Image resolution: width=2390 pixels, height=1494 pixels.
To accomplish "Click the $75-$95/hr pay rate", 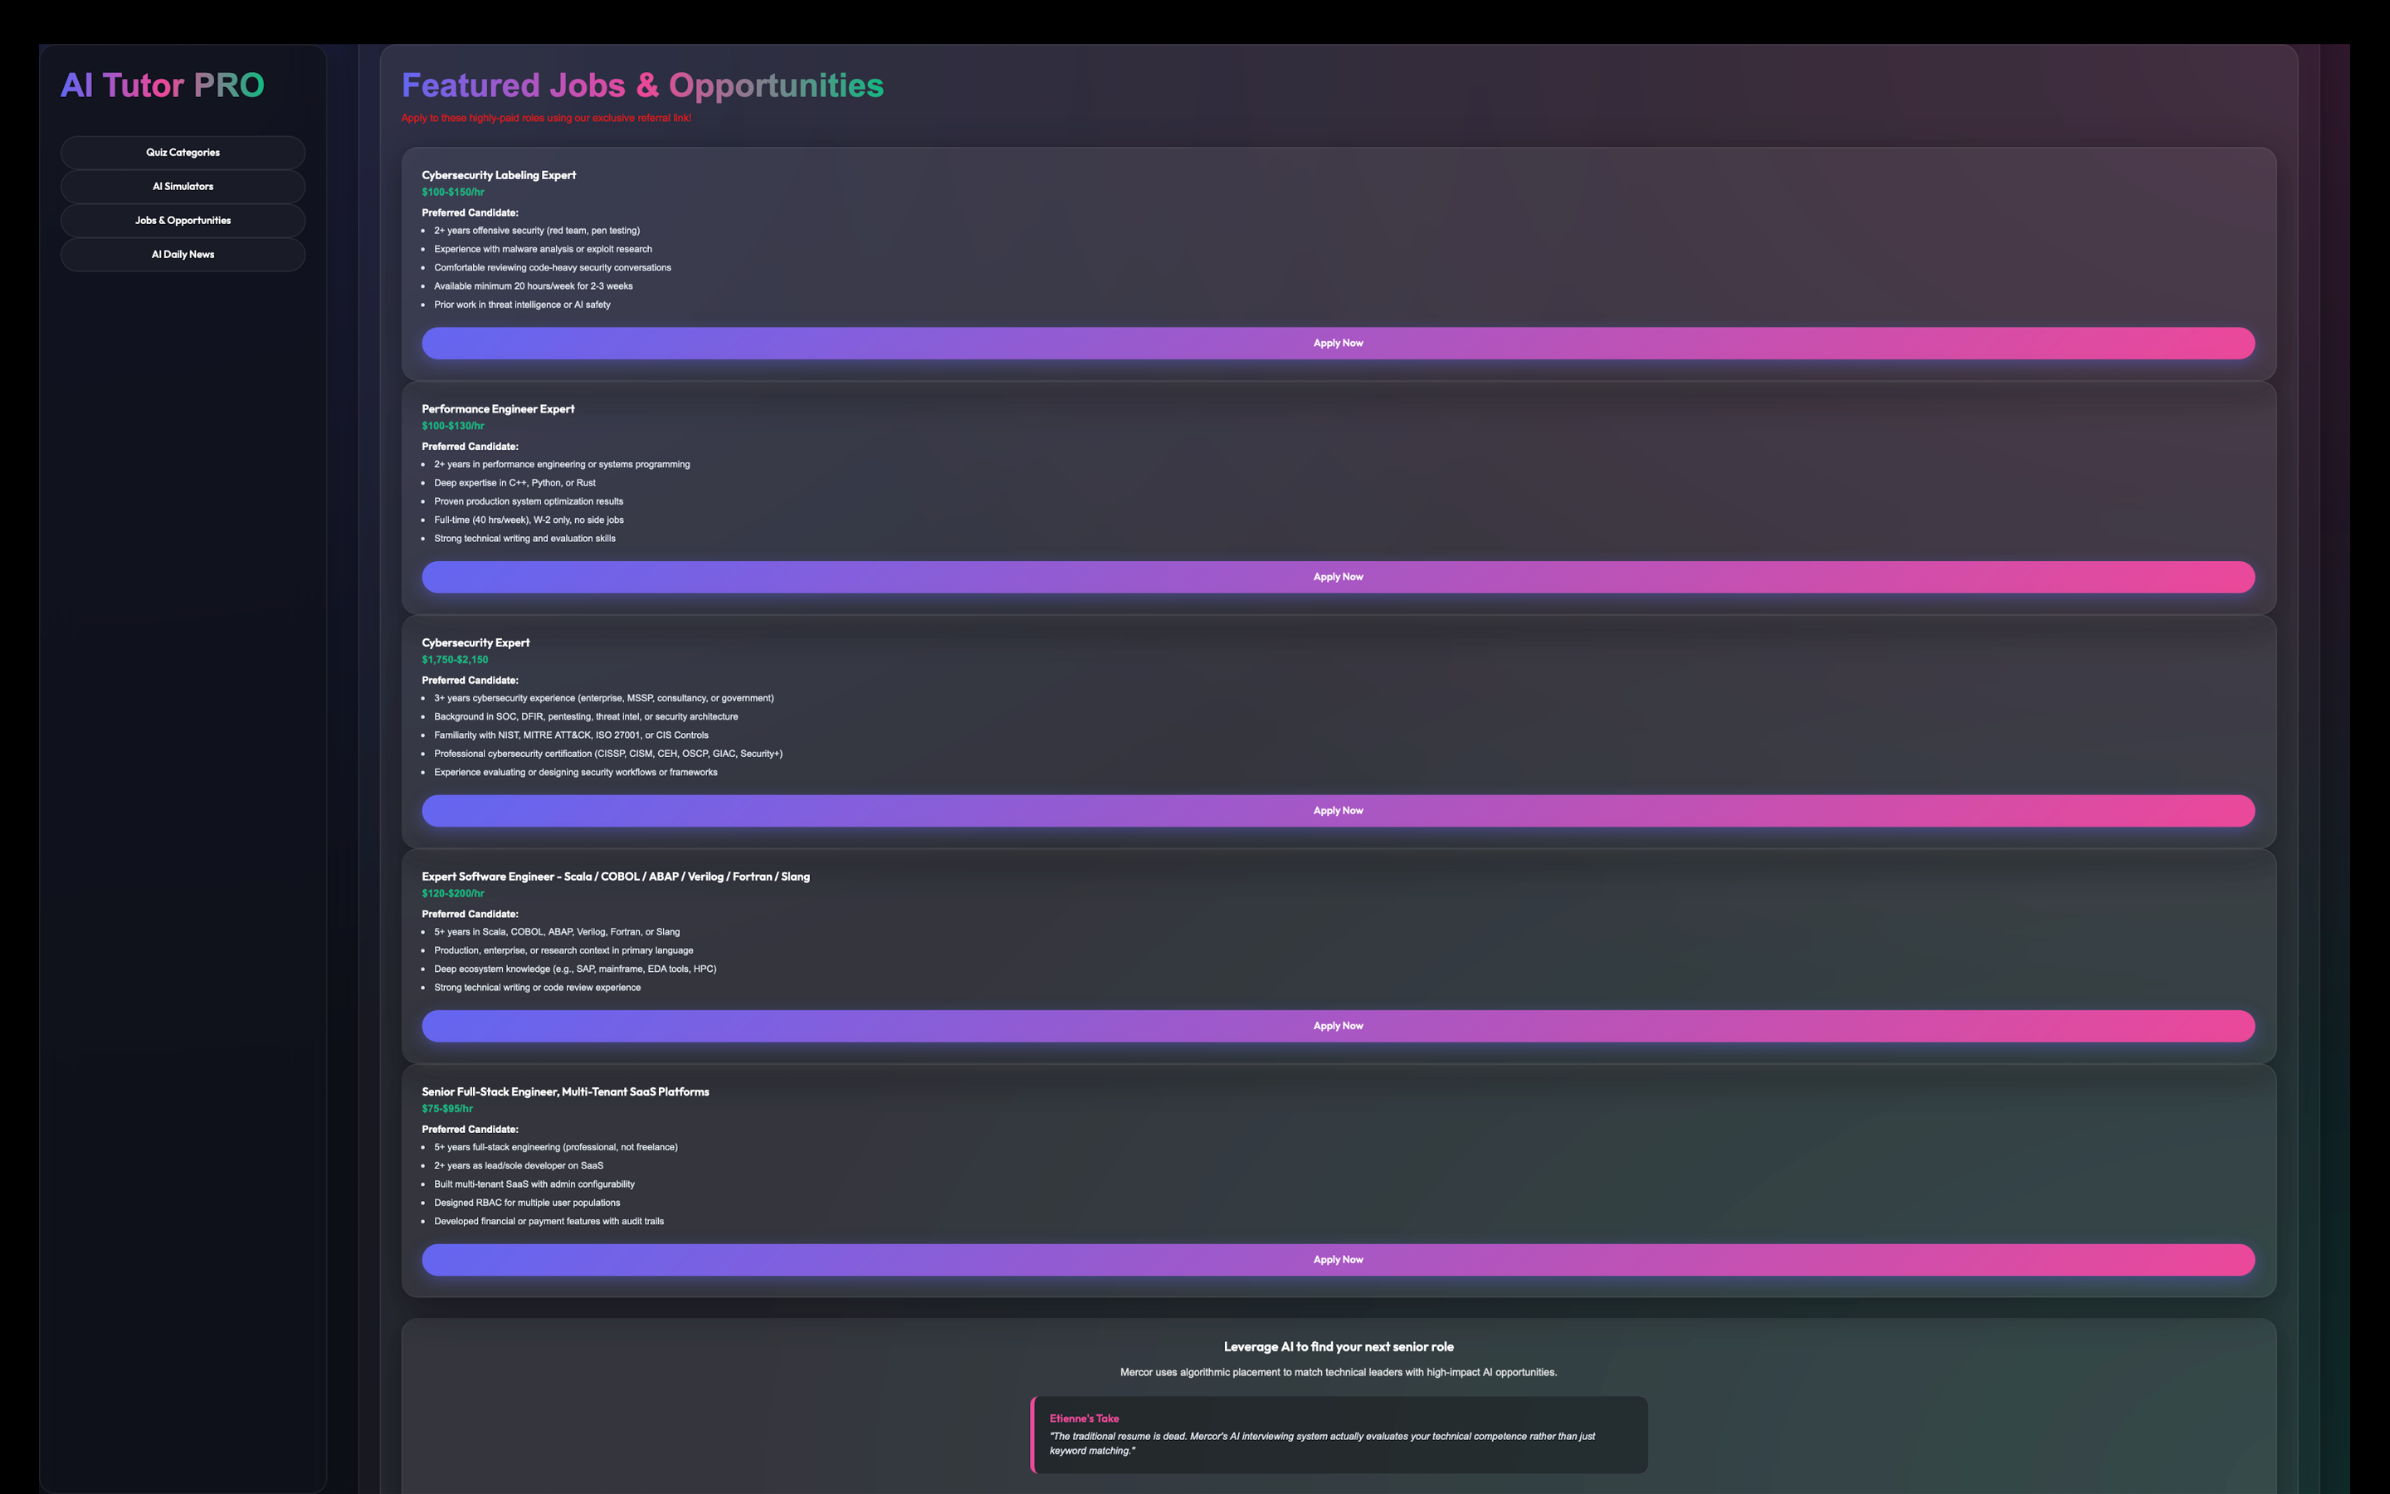I will tap(447, 1109).
